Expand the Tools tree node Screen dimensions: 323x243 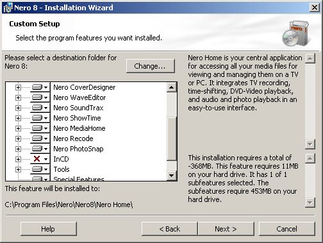18,169
